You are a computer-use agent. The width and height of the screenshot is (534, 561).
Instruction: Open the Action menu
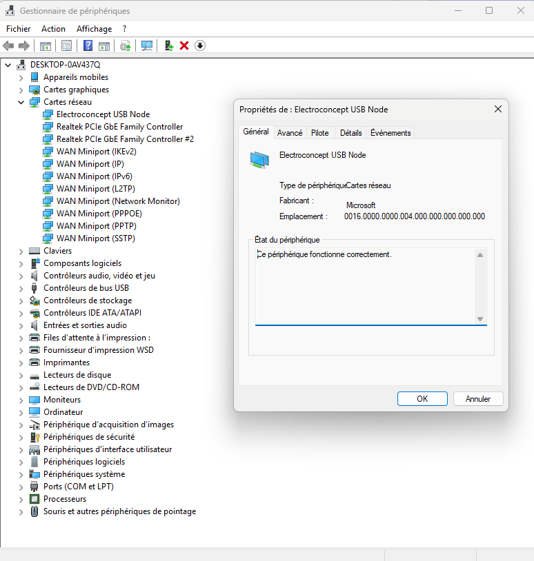point(53,29)
